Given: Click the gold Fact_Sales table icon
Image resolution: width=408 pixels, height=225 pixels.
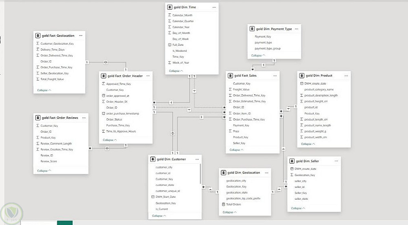Looking at the screenshot, I should [230, 76].
